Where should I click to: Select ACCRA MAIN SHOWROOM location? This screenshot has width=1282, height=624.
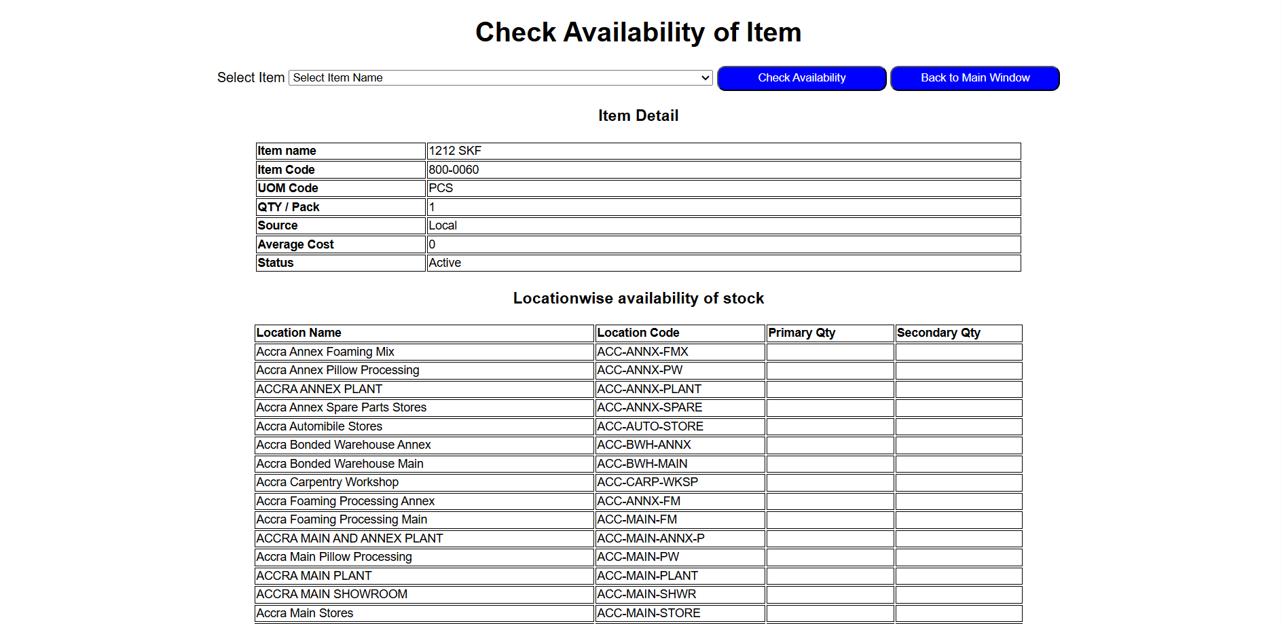(x=424, y=594)
